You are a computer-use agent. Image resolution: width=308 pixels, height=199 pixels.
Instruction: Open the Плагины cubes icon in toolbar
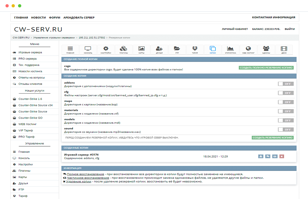point(123,50)
